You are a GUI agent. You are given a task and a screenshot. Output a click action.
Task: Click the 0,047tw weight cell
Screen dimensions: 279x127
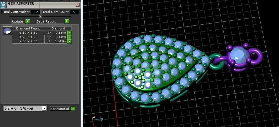point(60,41)
